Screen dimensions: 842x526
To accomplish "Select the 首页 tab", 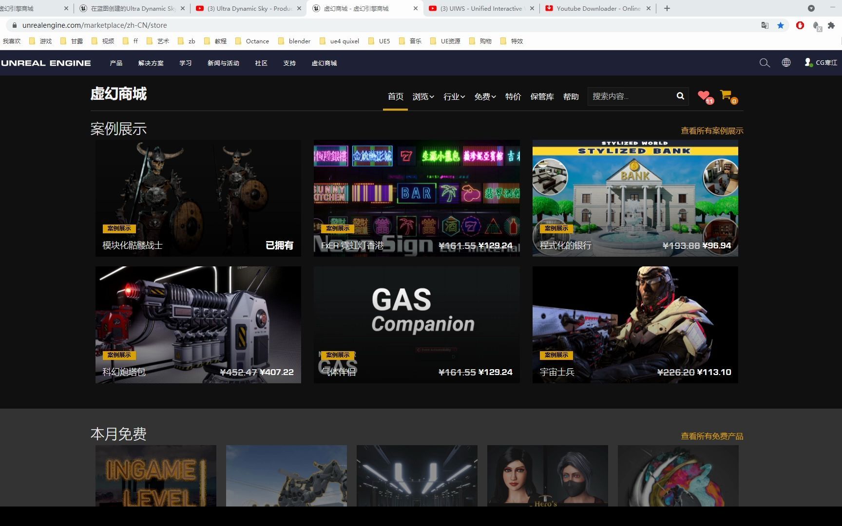I will coord(395,96).
